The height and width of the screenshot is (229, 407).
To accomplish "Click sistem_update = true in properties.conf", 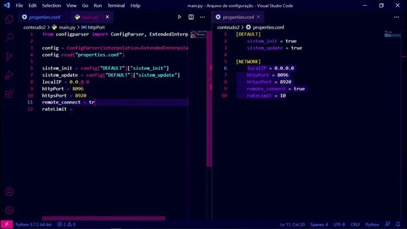I will [274, 48].
